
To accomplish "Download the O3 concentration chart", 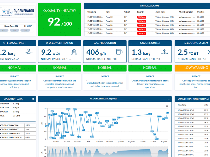I will (169, 99).
